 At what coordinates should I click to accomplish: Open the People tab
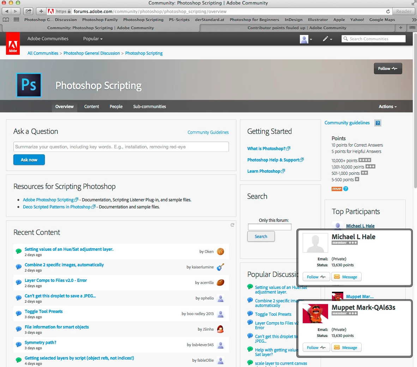point(116,107)
